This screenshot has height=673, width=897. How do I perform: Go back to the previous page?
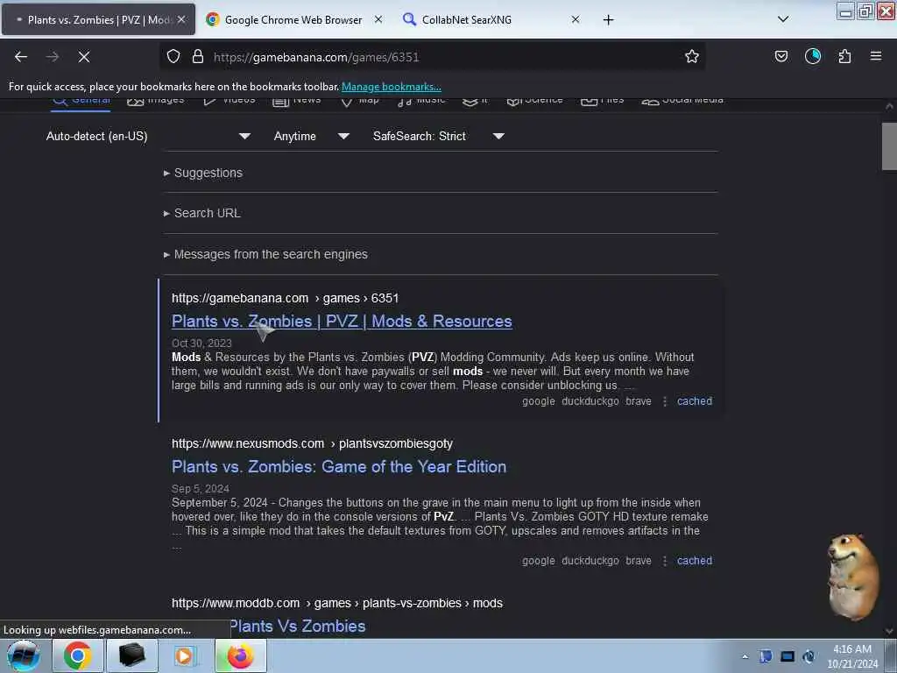pyautogui.click(x=21, y=57)
